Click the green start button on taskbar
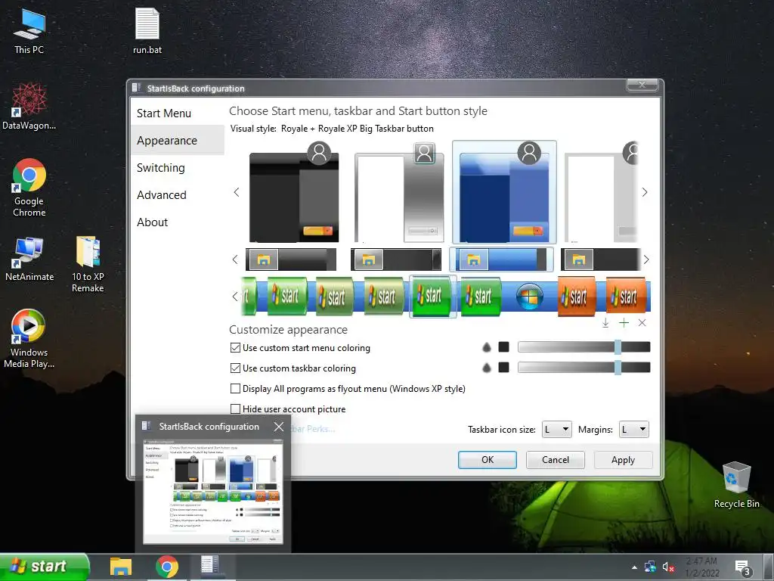The width and height of the screenshot is (774, 581). coord(45,567)
